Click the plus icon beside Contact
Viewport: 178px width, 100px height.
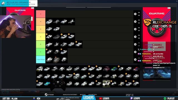pos(132,95)
